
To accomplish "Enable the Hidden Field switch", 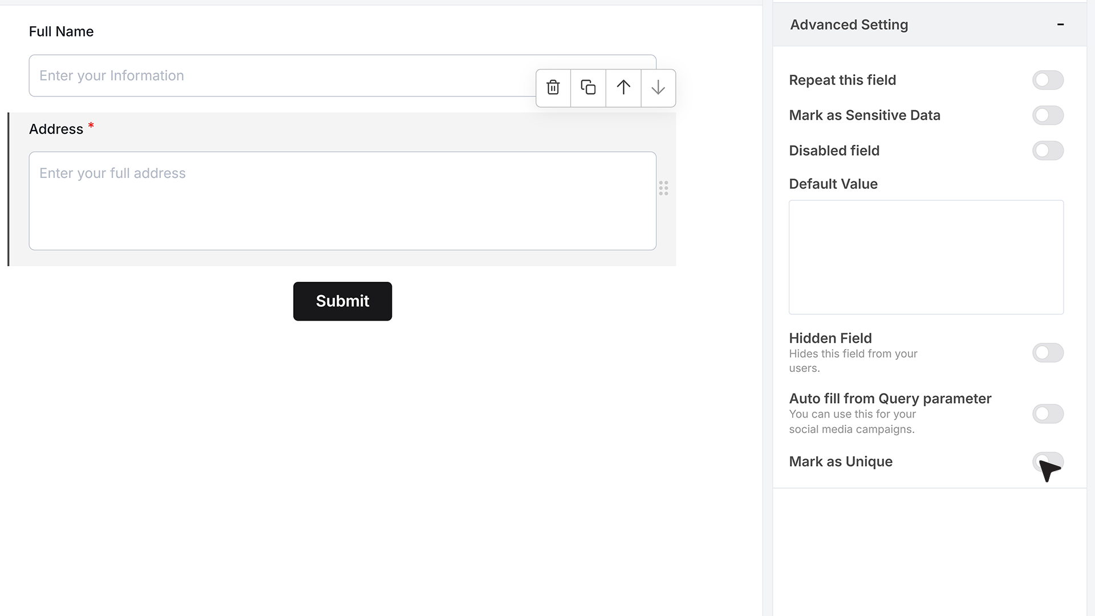I will 1048,352.
